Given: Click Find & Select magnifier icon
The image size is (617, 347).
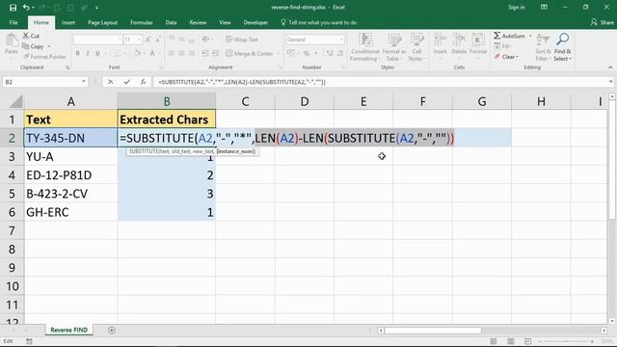Looking at the screenshot, I should 563,40.
